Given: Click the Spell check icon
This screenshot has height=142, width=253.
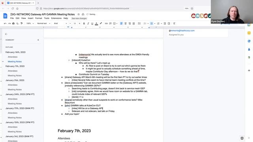Looking at the screenshot, I should coord(17,24).
